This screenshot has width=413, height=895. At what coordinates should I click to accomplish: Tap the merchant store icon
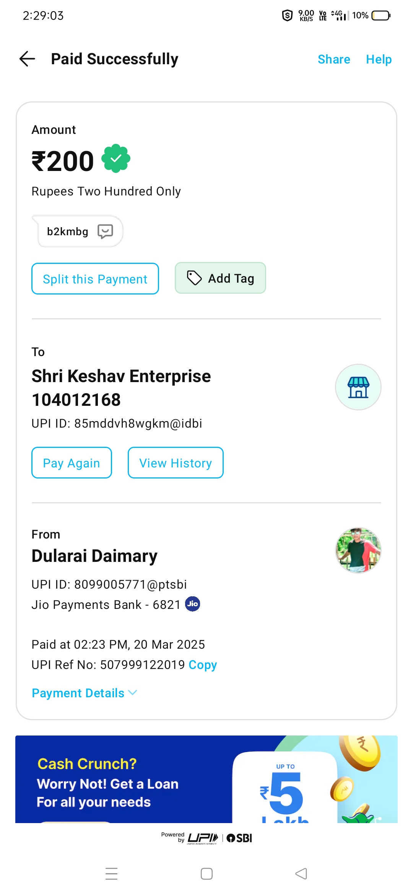click(358, 387)
